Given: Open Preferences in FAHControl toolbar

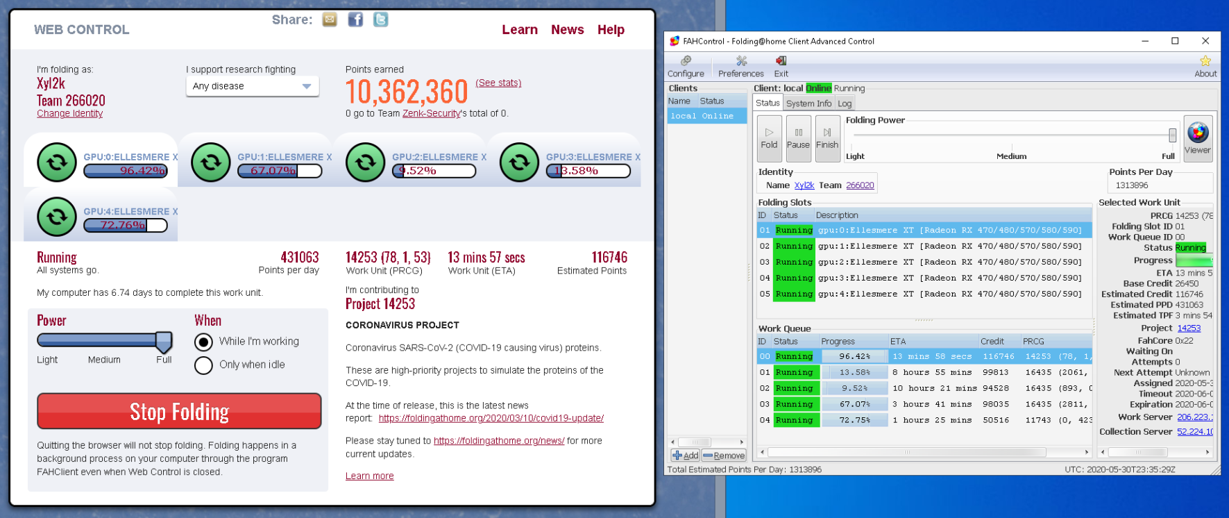Looking at the screenshot, I should pyautogui.click(x=740, y=67).
